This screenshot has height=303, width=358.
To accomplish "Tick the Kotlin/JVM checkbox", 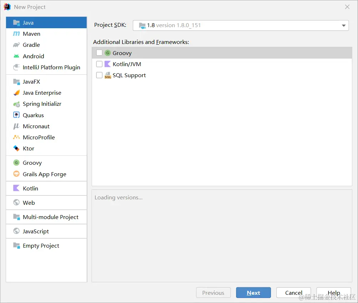I will pyautogui.click(x=99, y=64).
